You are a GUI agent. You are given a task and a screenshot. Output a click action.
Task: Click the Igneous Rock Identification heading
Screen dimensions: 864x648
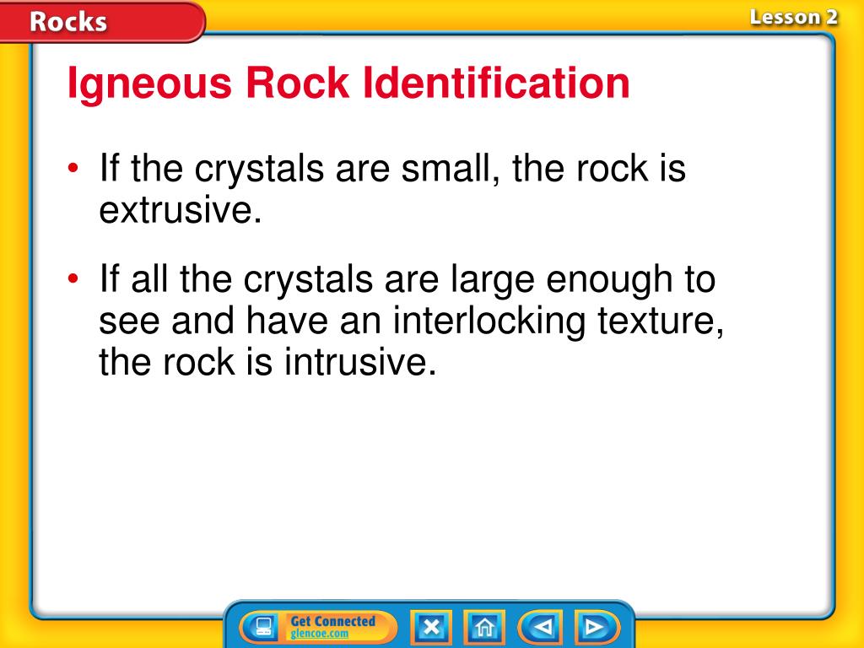(x=348, y=84)
